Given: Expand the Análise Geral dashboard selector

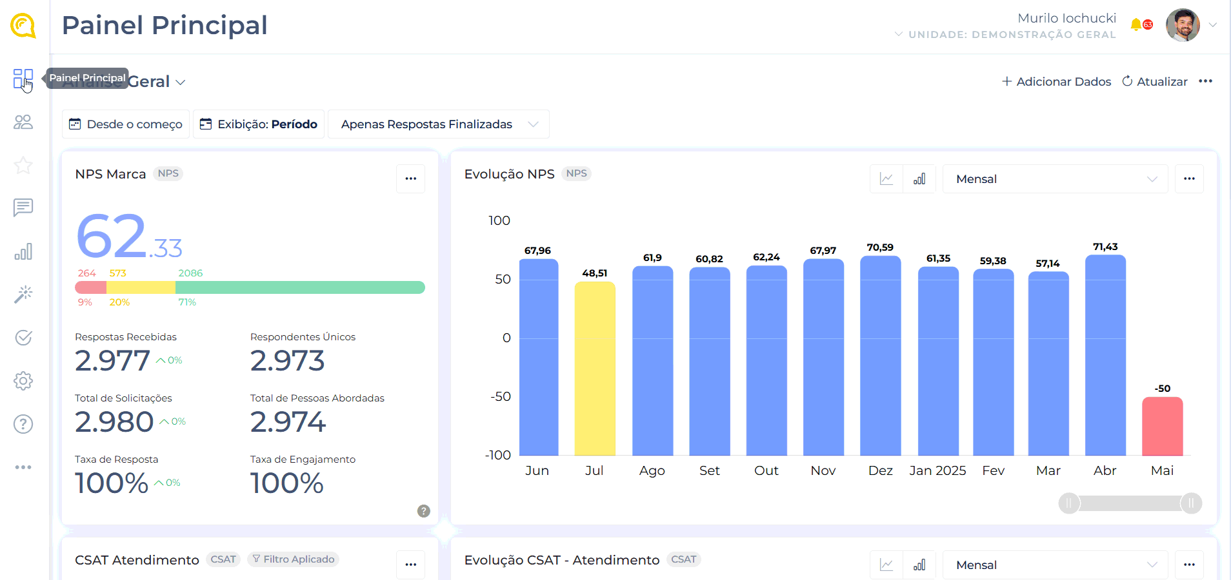Looking at the screenshot, I should tap(181, 82).
